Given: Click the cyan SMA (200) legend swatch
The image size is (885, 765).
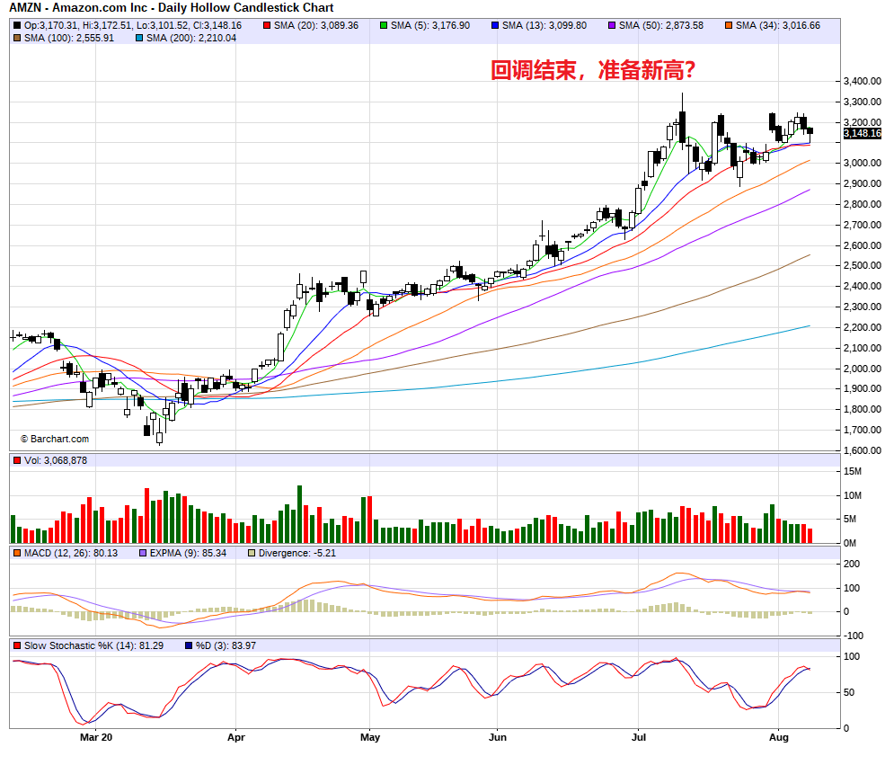Looking at the screenshot, I should 139,38.
